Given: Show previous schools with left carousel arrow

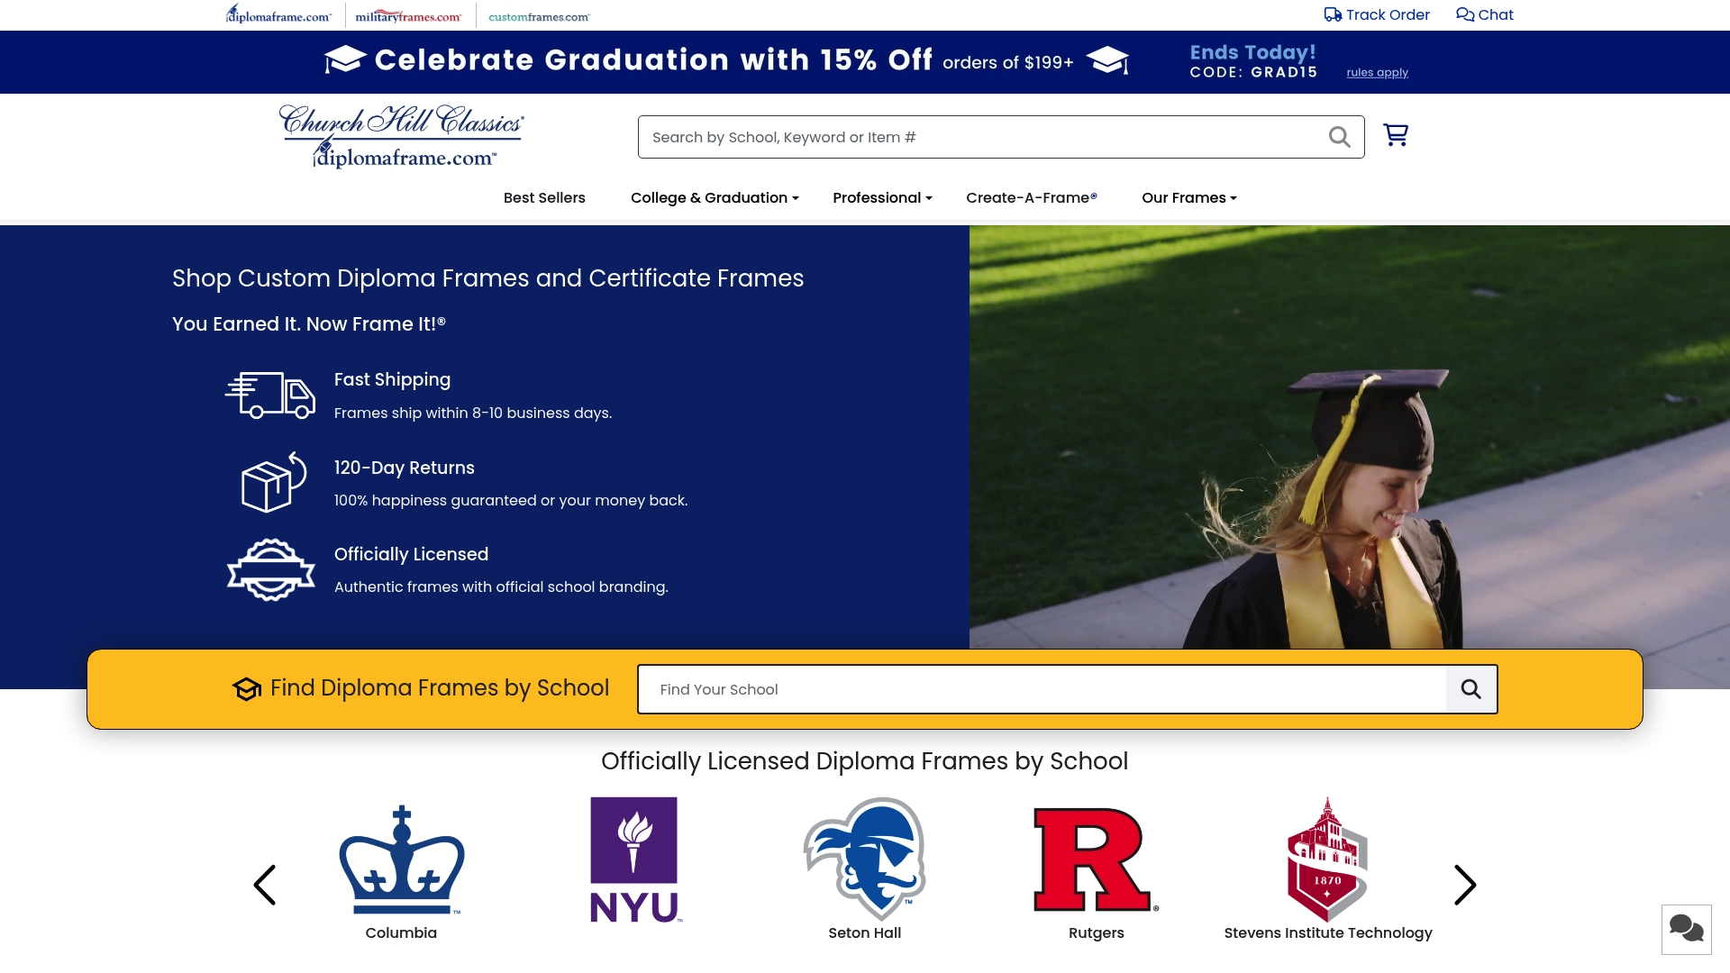Looking at the screenshot, I should [264, 885].
